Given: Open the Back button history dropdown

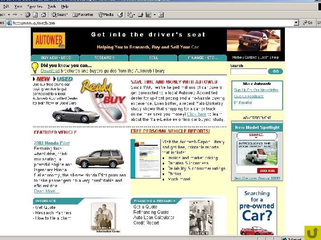Looking at the screenshot, I should click(x=9, y=15).
